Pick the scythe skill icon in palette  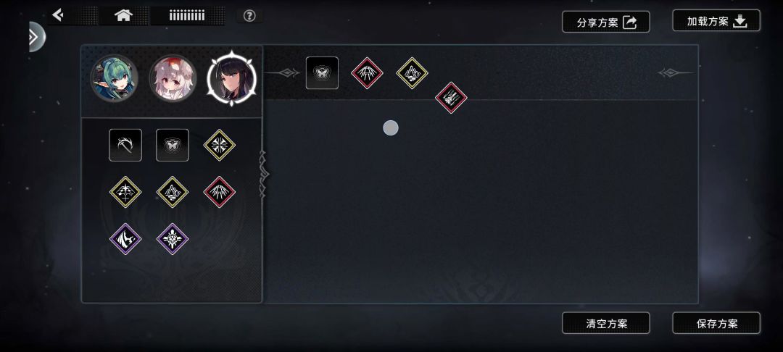coord(125,145)
